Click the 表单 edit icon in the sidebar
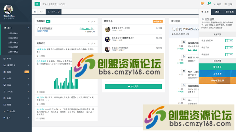This screenshot has height=132, width=236. [x=4, y=79]
